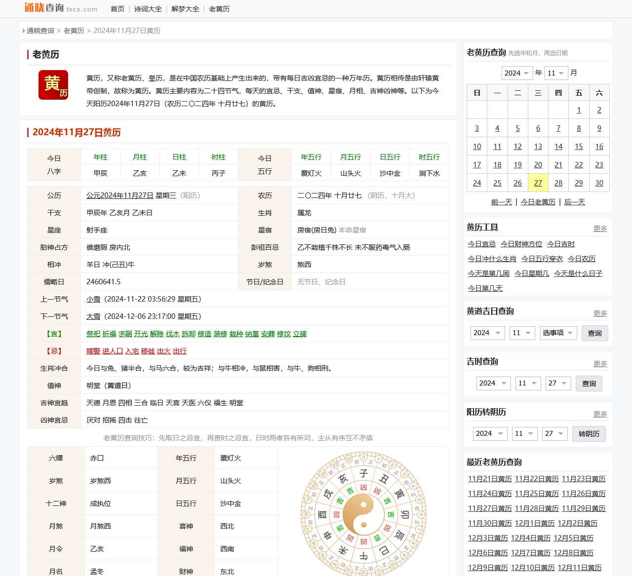This screenshot has width=632, height=576.
Task: Open 11月27日黄历 in recent queries list
Action: 490,508
